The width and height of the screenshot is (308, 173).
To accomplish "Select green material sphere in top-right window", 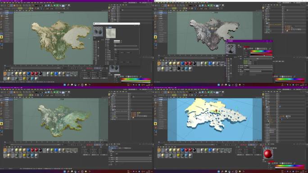I will [x=206, y=64].
